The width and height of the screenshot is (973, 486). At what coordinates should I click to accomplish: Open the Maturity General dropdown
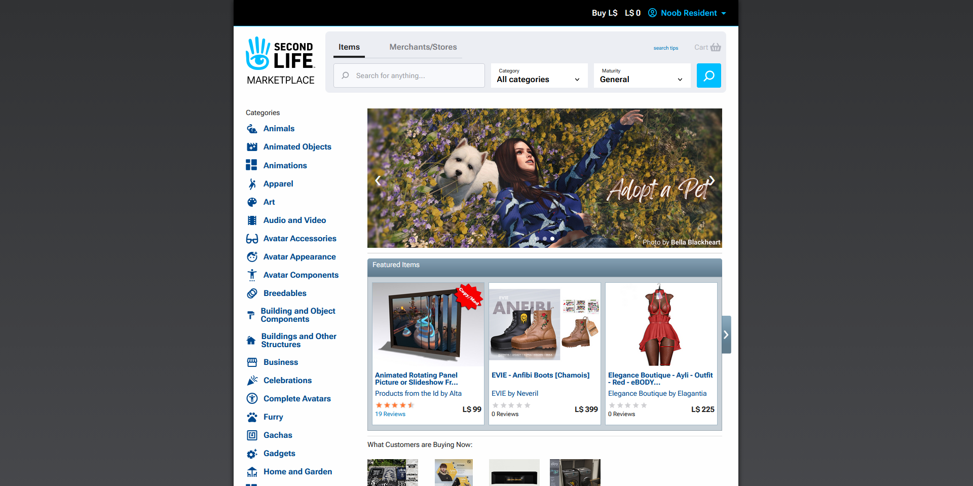[x=642, y=76]
